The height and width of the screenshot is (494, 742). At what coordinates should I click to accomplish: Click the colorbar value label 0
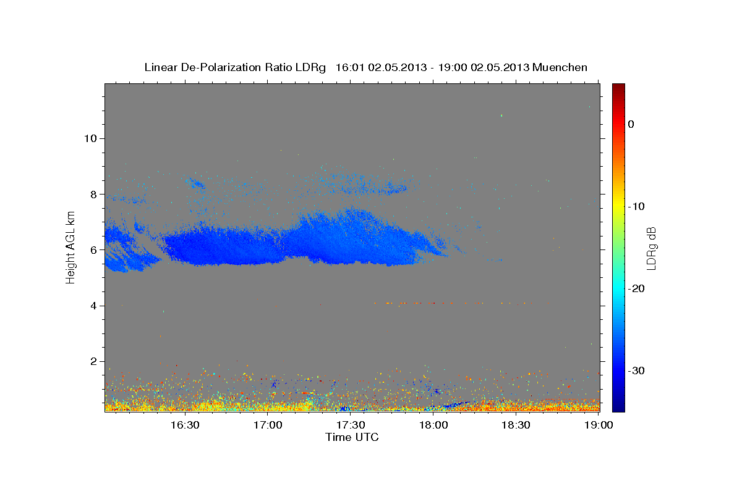(631, 124)
